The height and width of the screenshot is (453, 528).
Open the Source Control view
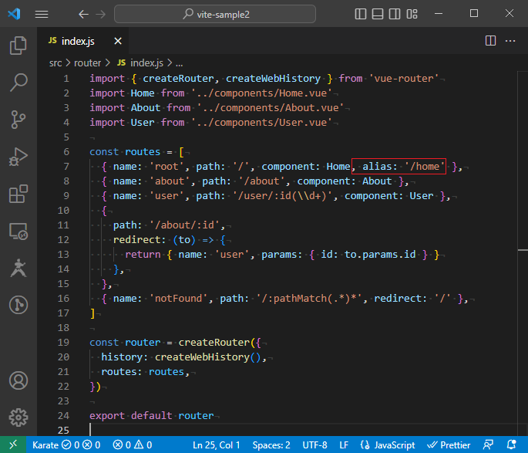pyautogui.click(x=18, y=120)
